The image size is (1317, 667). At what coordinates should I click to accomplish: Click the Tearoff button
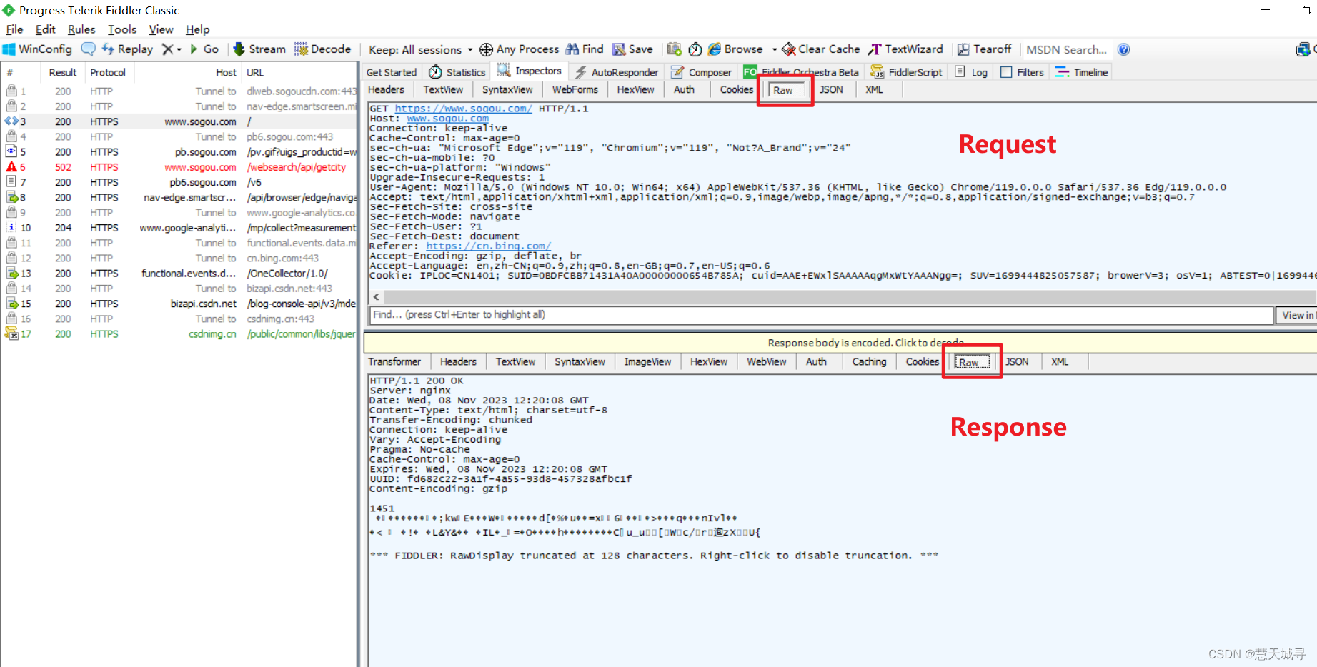point(984,49)
